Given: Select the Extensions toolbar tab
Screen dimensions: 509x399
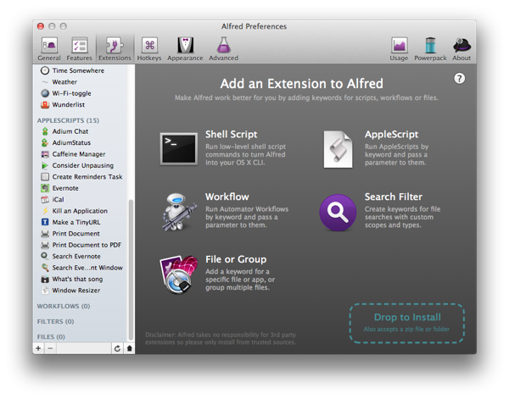Looking at the screenshot, I should point(115,49).
